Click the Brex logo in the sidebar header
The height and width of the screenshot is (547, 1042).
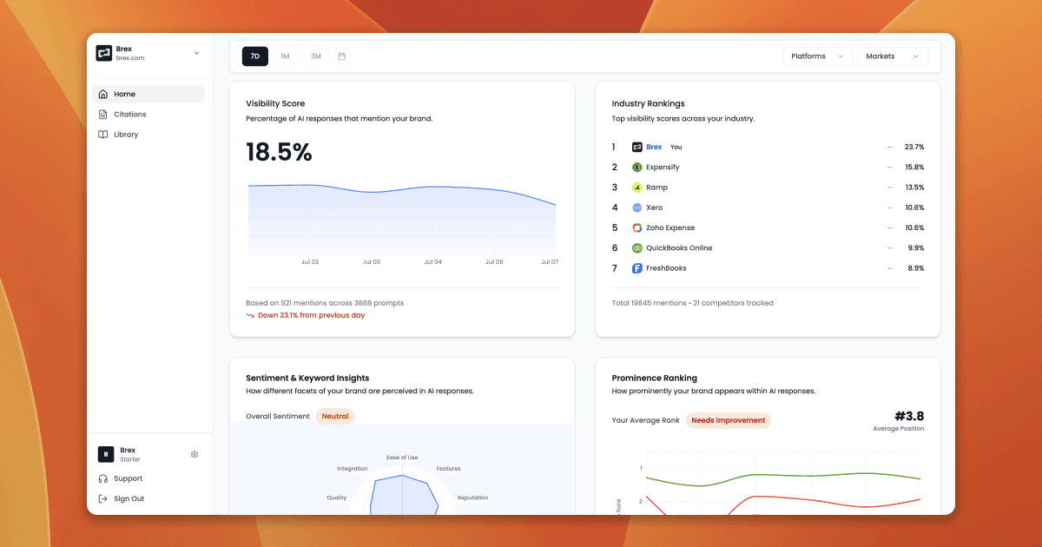click(x=104, y=53)
